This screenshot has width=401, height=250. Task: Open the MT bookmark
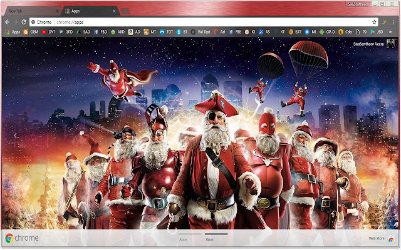[150, 32]
